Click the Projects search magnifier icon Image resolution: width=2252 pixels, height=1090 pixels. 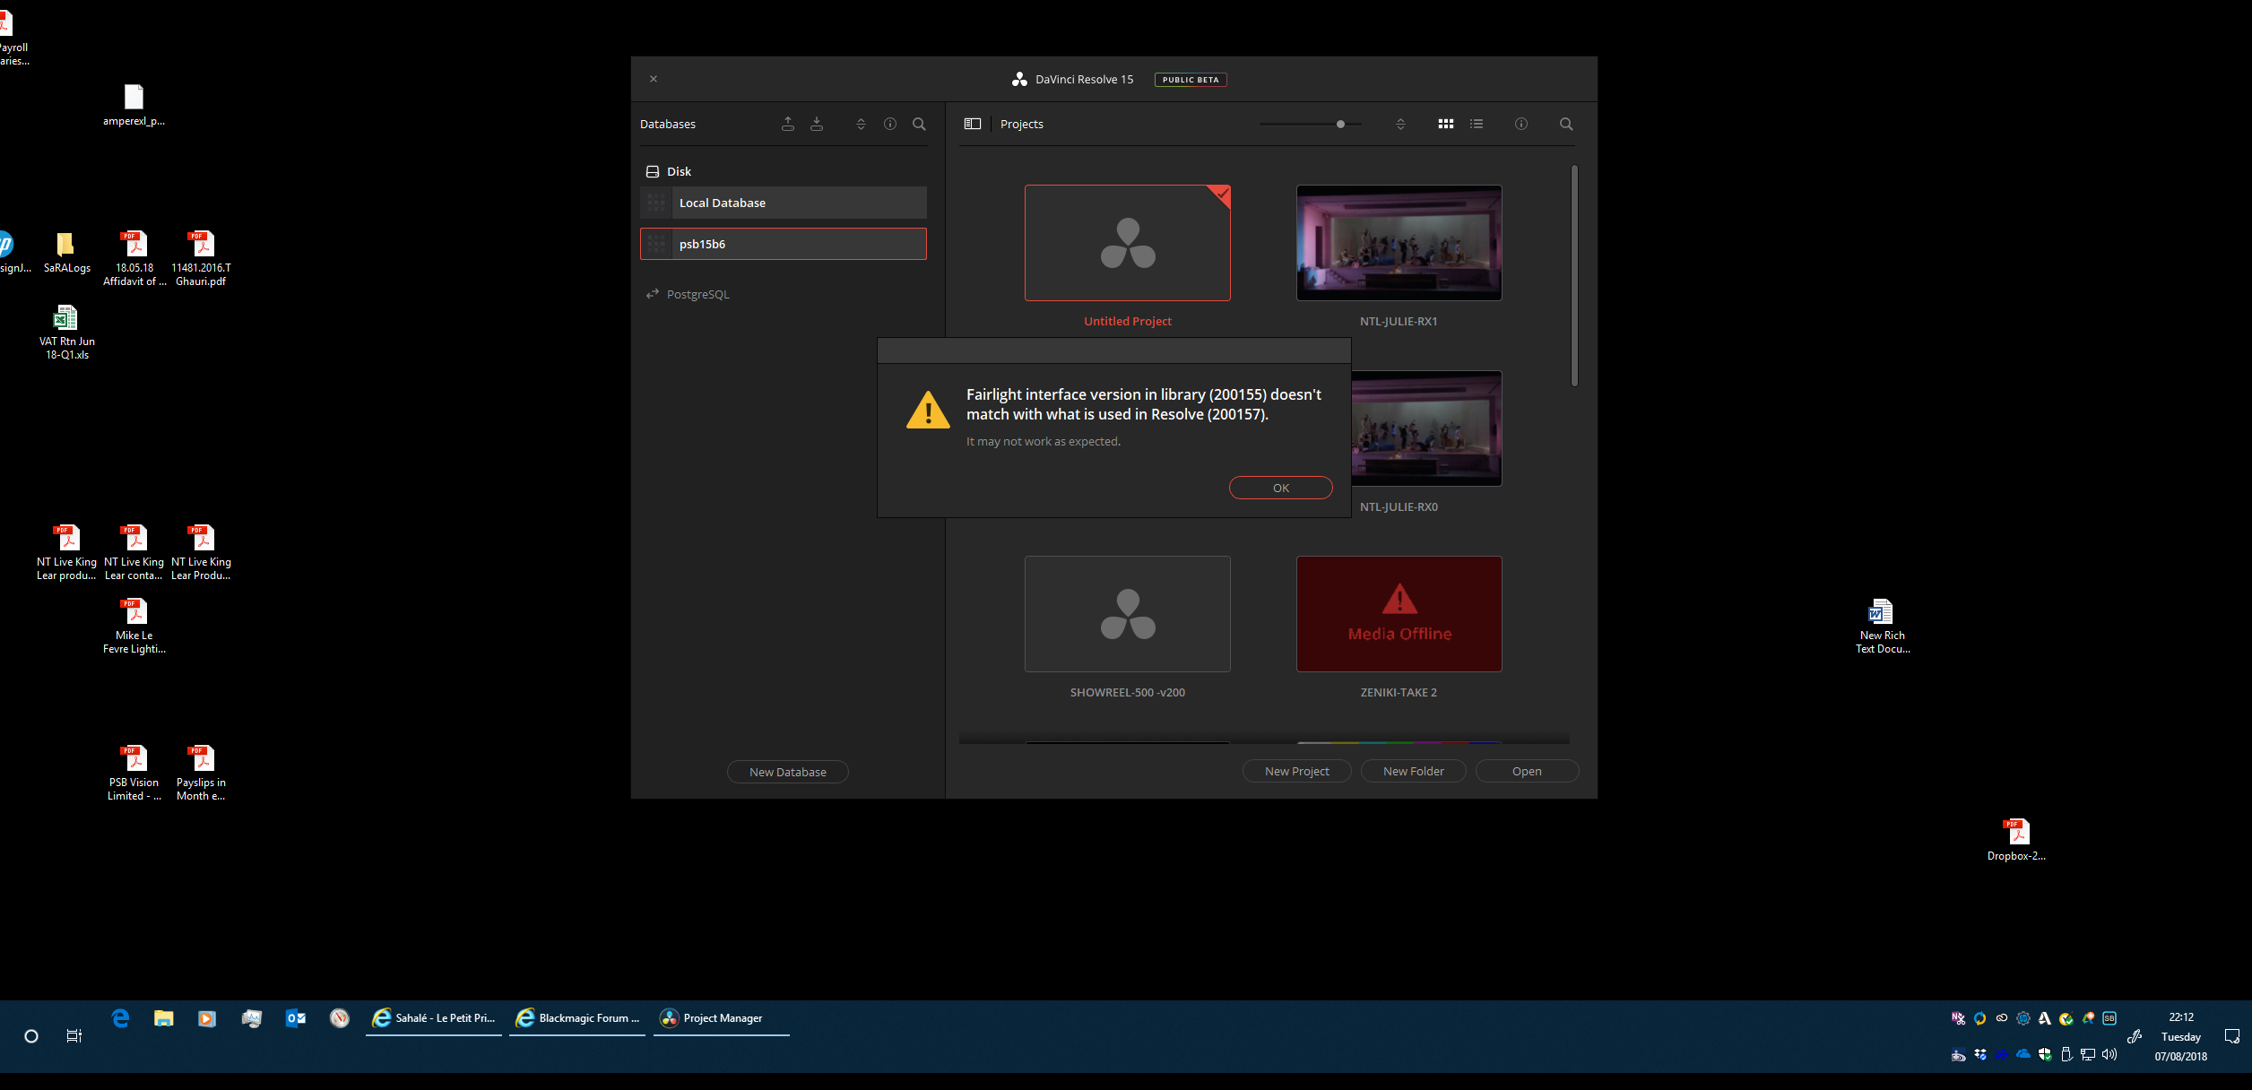[x=1565, y=124]
